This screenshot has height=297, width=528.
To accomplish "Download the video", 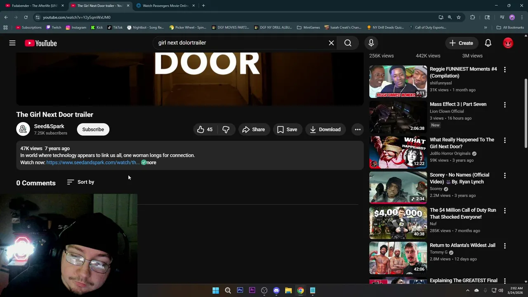I will [325, 130].
